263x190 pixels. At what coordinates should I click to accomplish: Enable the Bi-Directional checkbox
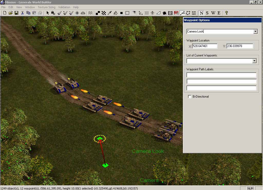pos(190,97)
